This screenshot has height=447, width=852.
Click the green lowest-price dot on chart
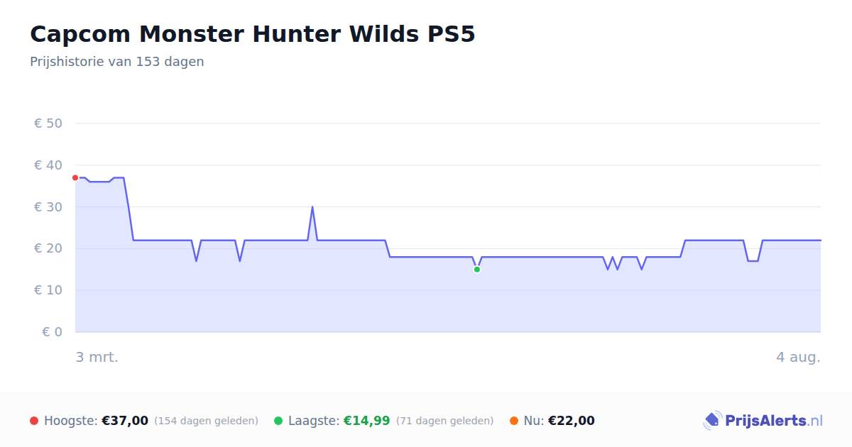coord(477,269)
